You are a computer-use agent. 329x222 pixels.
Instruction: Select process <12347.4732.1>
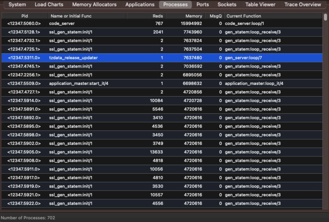click(162, 41)
